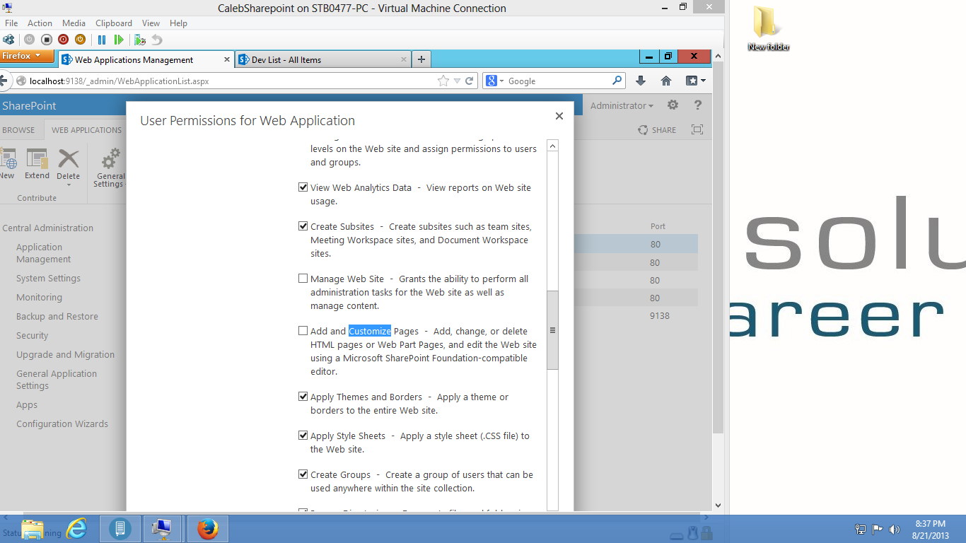Go to the Firefox home page
Screen dimensions: 966x543
click(666, 81)
